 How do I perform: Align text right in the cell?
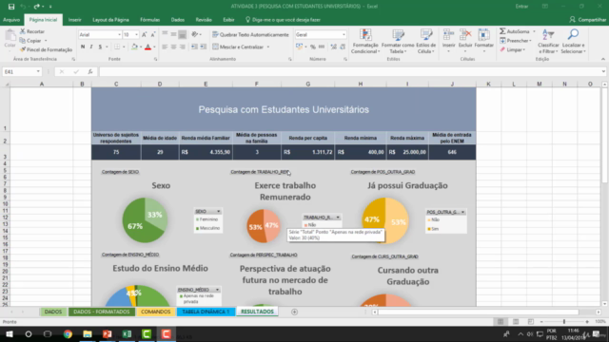point(183,47)
